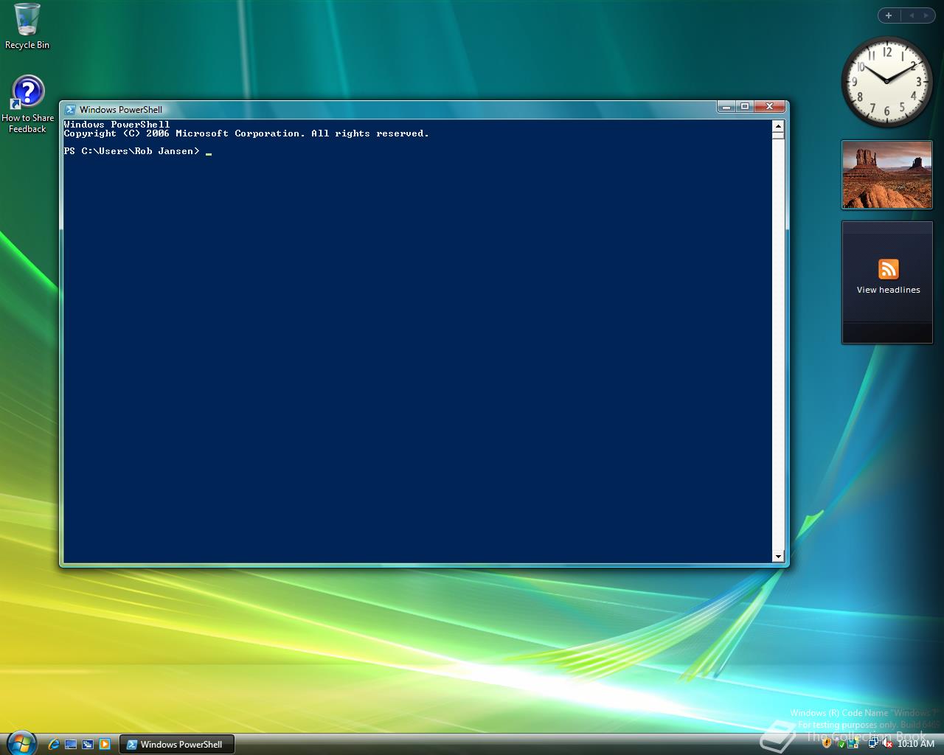Open network connection tray icon
The width and height of the screenshot is (944, 755).
874,743
